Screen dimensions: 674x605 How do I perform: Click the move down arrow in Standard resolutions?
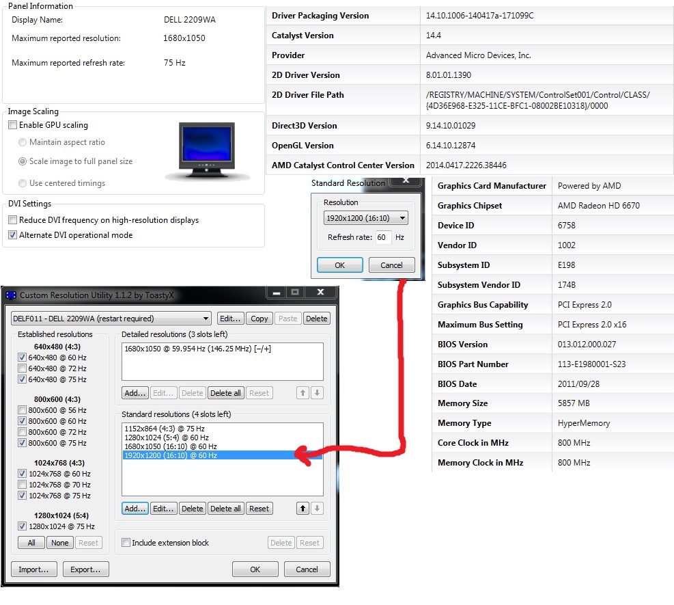(317, 509)
